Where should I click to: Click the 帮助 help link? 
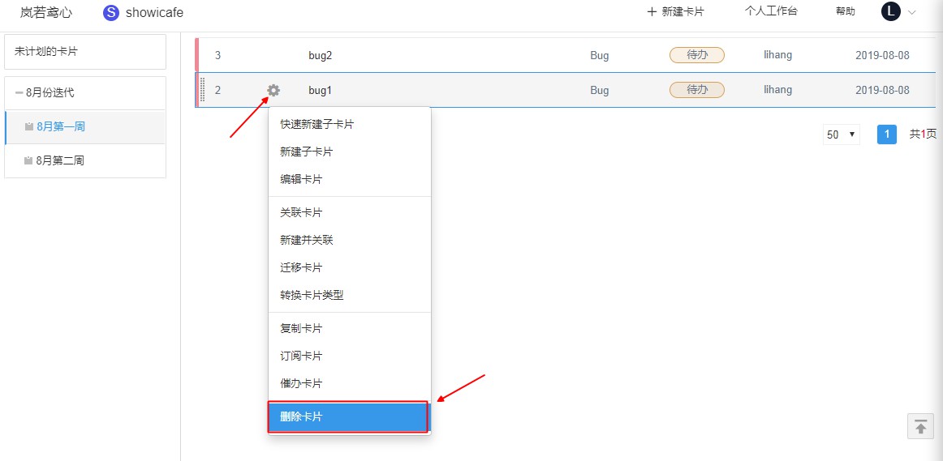click(845, 11)
